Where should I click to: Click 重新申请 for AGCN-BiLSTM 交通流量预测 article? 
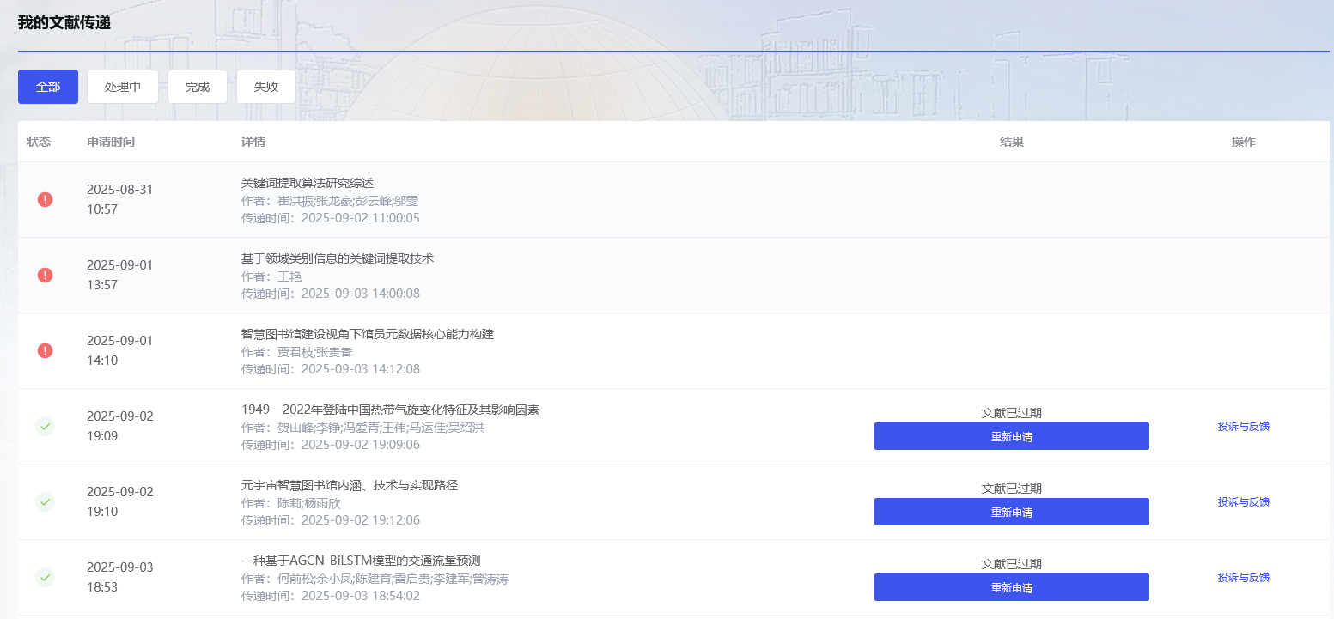(1011, 587)
